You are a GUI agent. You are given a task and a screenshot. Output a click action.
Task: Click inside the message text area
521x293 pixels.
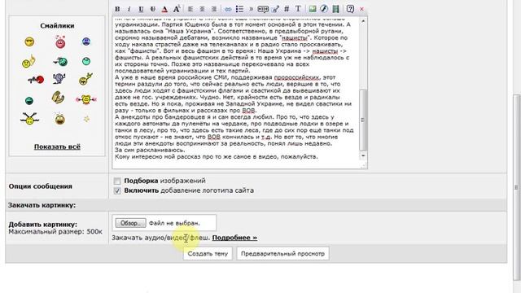[236, 93]
